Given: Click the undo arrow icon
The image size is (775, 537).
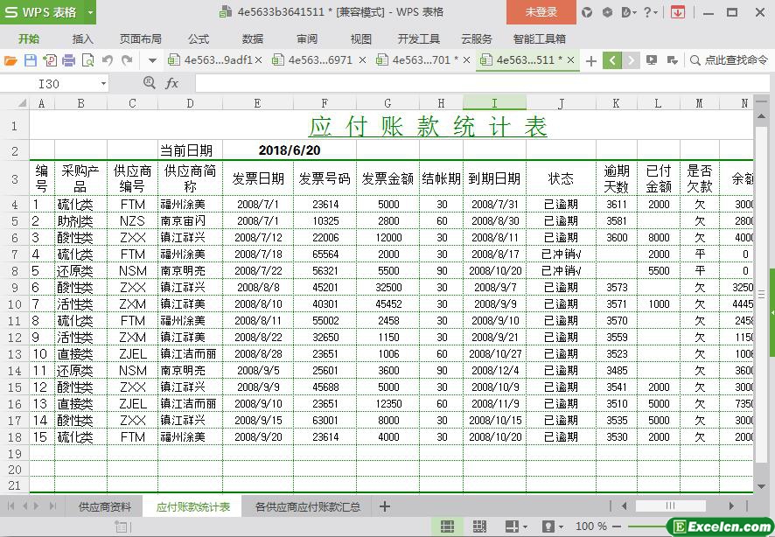Looking at the screenshot, I should tap(107, 60).
